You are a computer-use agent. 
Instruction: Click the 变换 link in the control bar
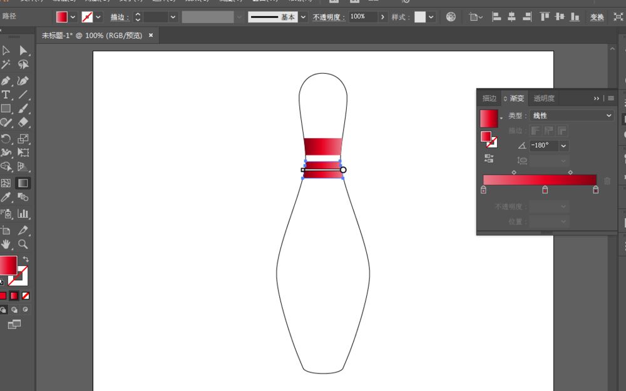(597, 17)
